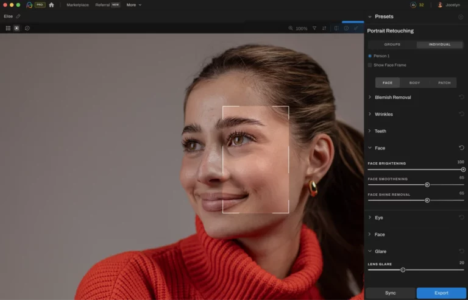The image size is (468, 300).
Task: Toggle before/after compare view icon
Action: [x=336, y=28]
